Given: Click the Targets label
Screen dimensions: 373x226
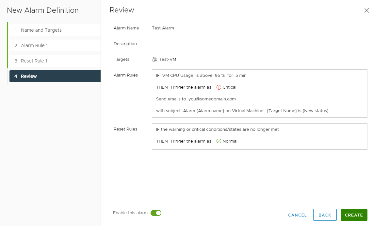Looking at the screenshot, I should point(121,59).
